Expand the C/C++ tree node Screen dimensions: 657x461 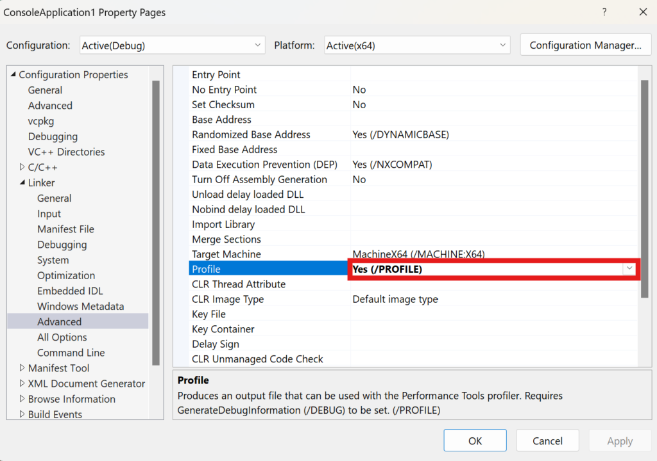click(x=21, y=167)
